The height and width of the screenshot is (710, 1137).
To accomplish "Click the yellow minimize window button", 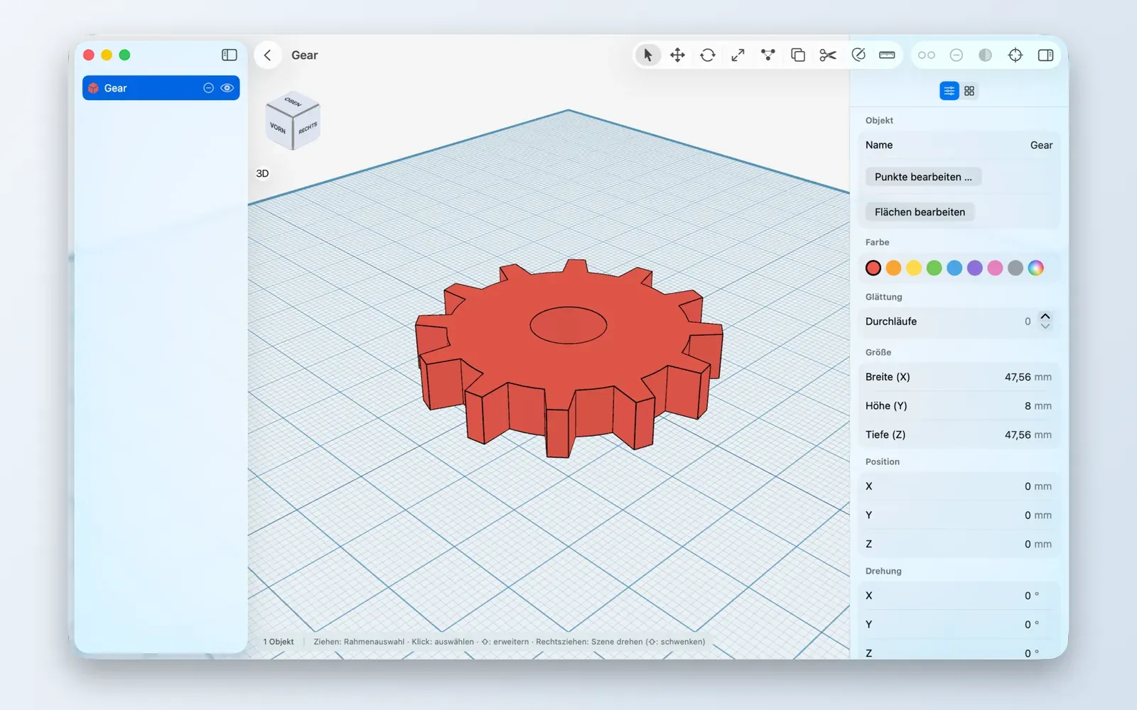I will point(107,55).
